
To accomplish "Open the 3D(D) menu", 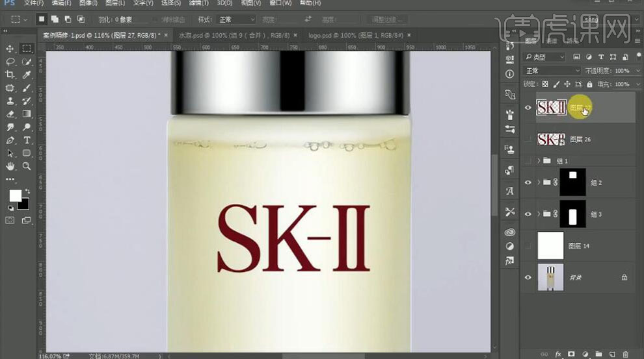I will click(x=224, y=3).
